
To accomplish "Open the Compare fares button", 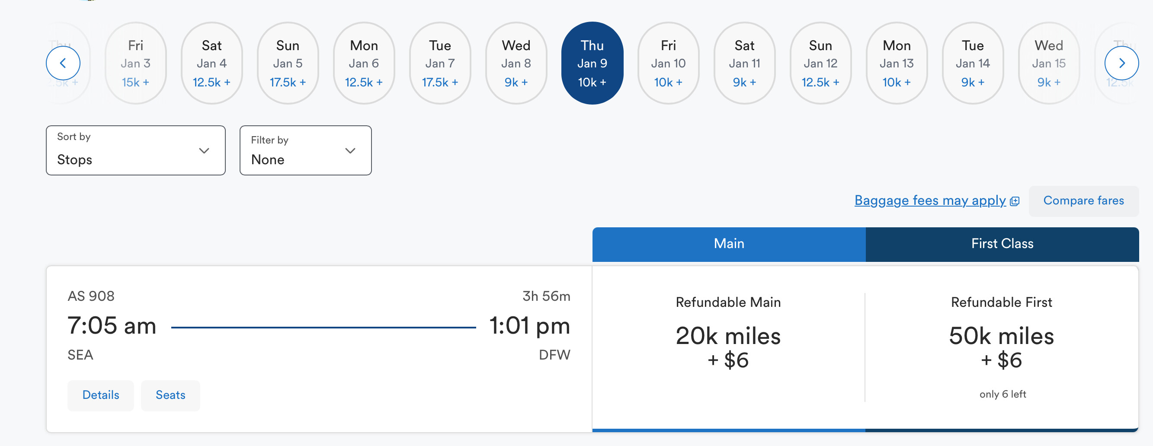I will [1083, 201].
